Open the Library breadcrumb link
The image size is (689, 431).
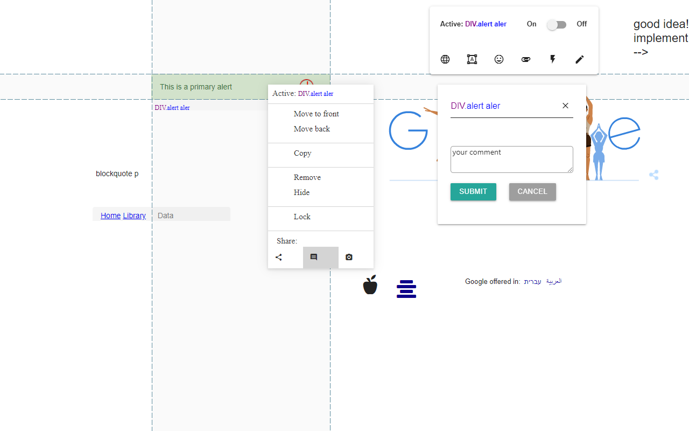(134, 215)
